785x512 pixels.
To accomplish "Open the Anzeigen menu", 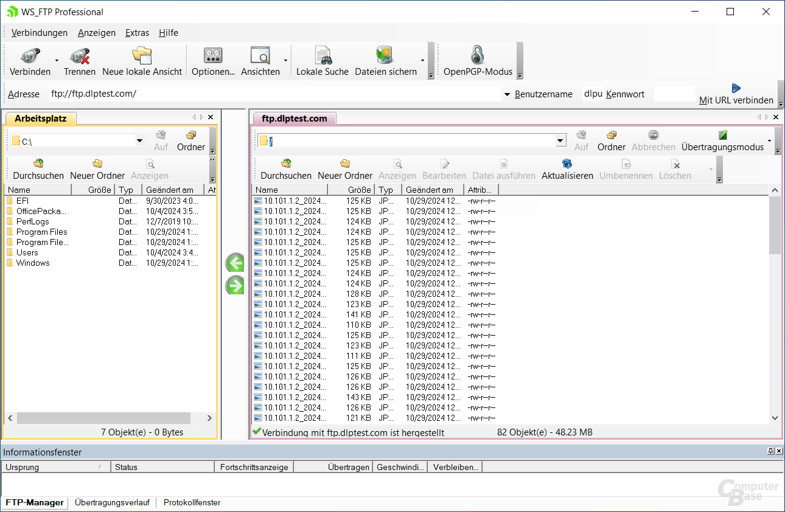I will (x=97, y=33).
